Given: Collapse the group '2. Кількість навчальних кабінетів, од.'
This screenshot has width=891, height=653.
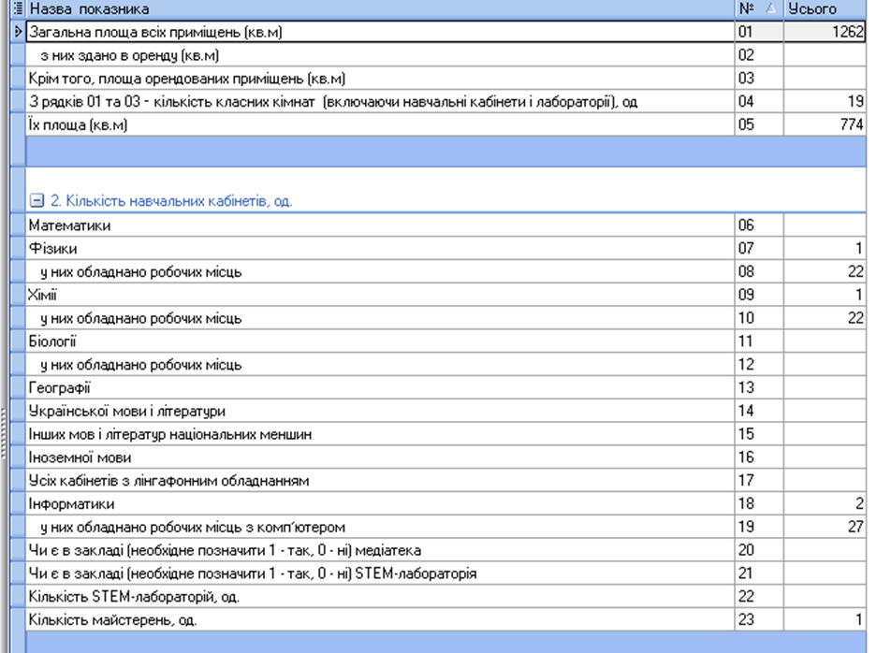Looking at the screenshot, I should point(35,201).
